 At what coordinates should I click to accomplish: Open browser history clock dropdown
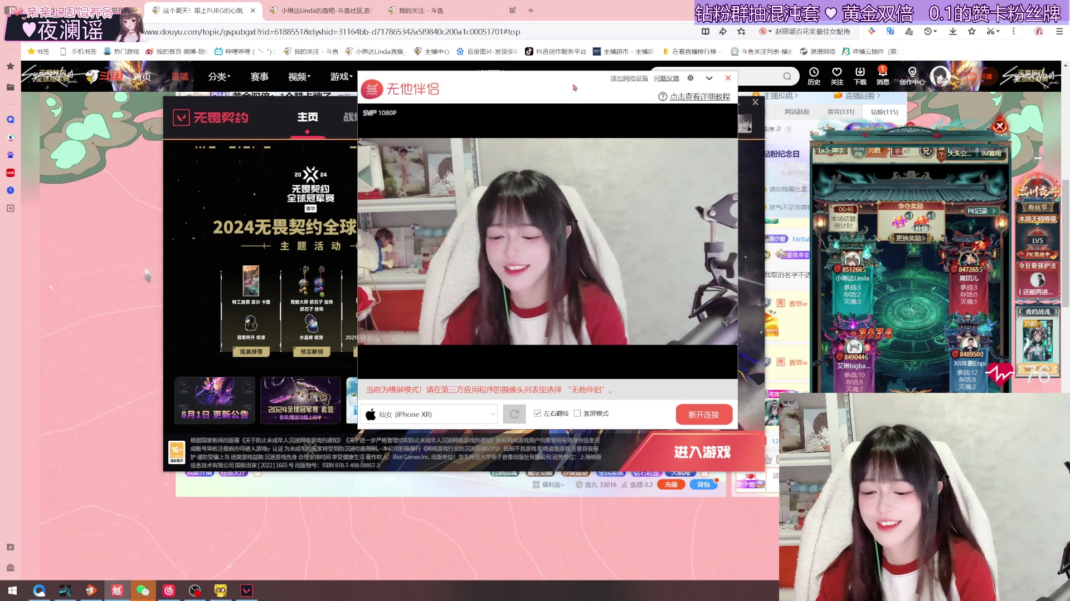pyautogui.click(x=930, y=32)
